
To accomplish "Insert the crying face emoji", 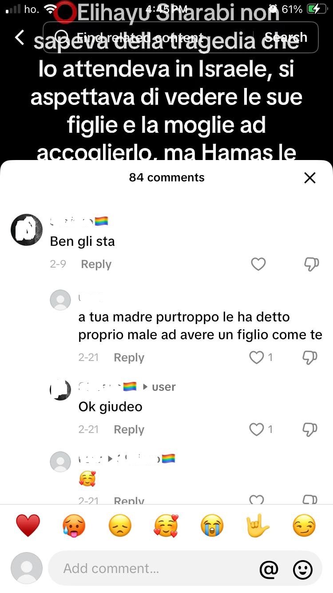I will [212, 526].
